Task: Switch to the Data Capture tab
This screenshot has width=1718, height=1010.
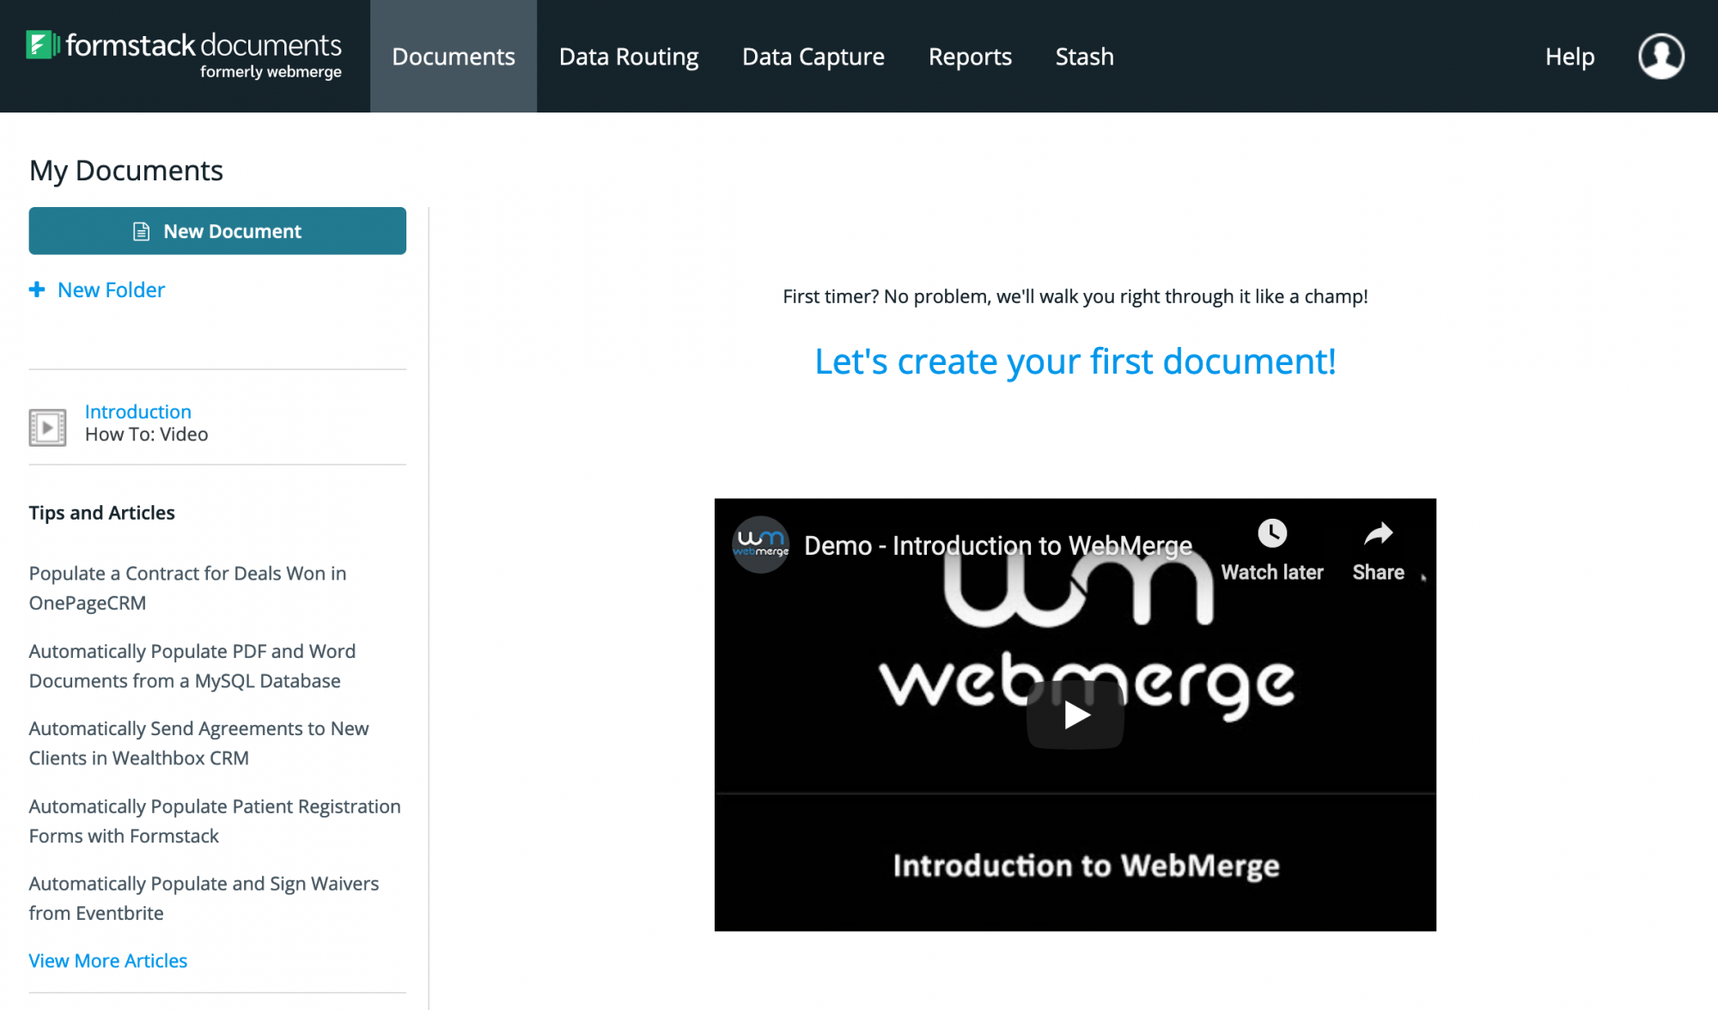Action: click(813, 57)
